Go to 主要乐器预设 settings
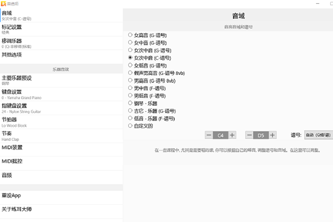 61,80
